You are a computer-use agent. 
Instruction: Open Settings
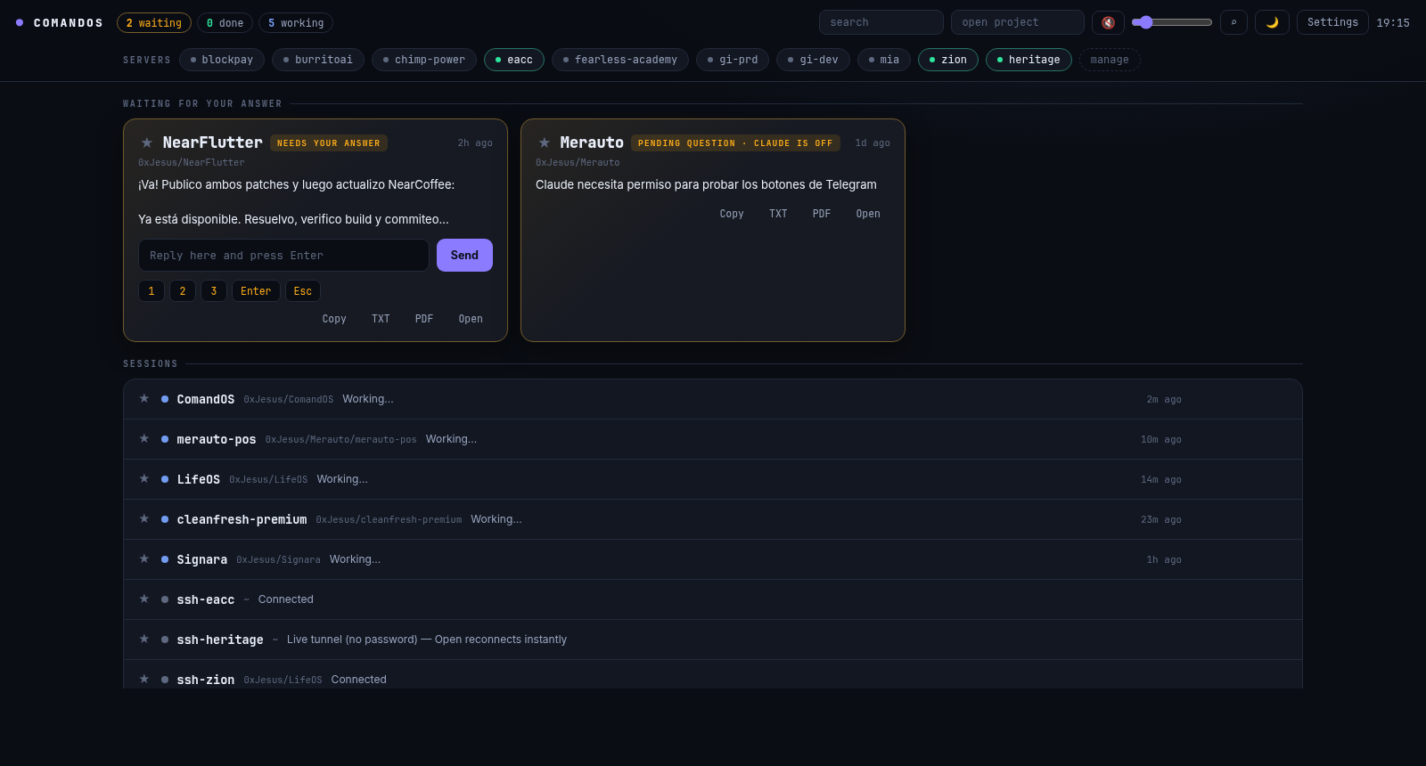pos(1332,22)
